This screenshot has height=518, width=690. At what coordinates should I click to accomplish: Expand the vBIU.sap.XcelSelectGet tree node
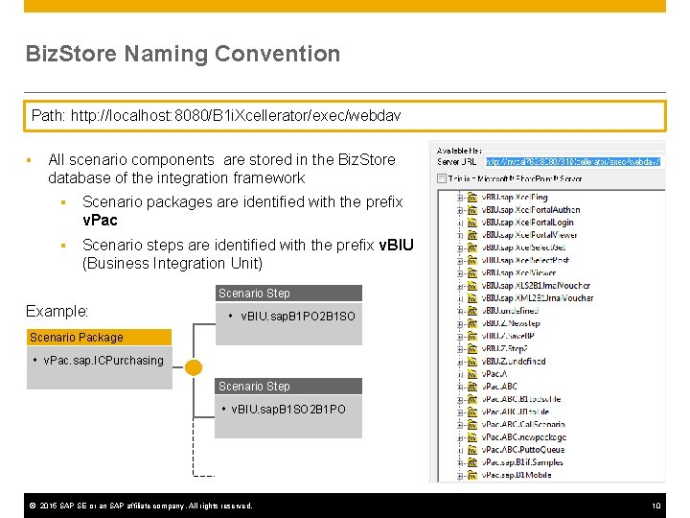point(460,248)
